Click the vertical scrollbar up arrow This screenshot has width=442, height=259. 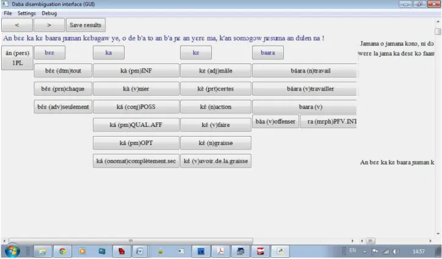[x=438, y=21]
